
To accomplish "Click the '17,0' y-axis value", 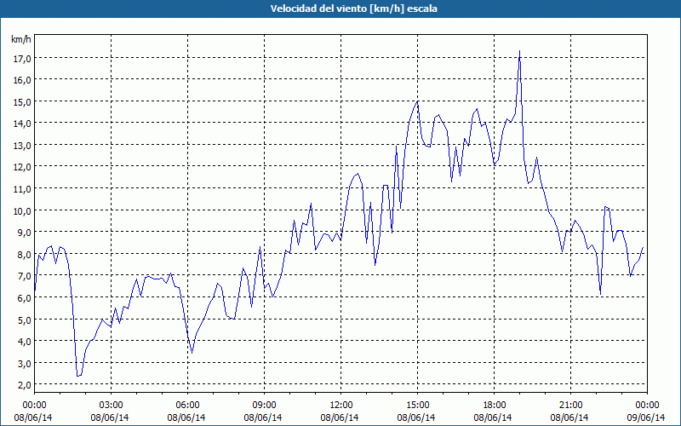I will click(x=22, y=58).
